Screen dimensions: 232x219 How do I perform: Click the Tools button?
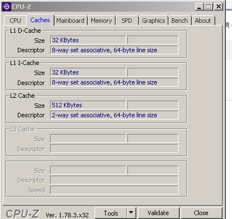(111, 213)
